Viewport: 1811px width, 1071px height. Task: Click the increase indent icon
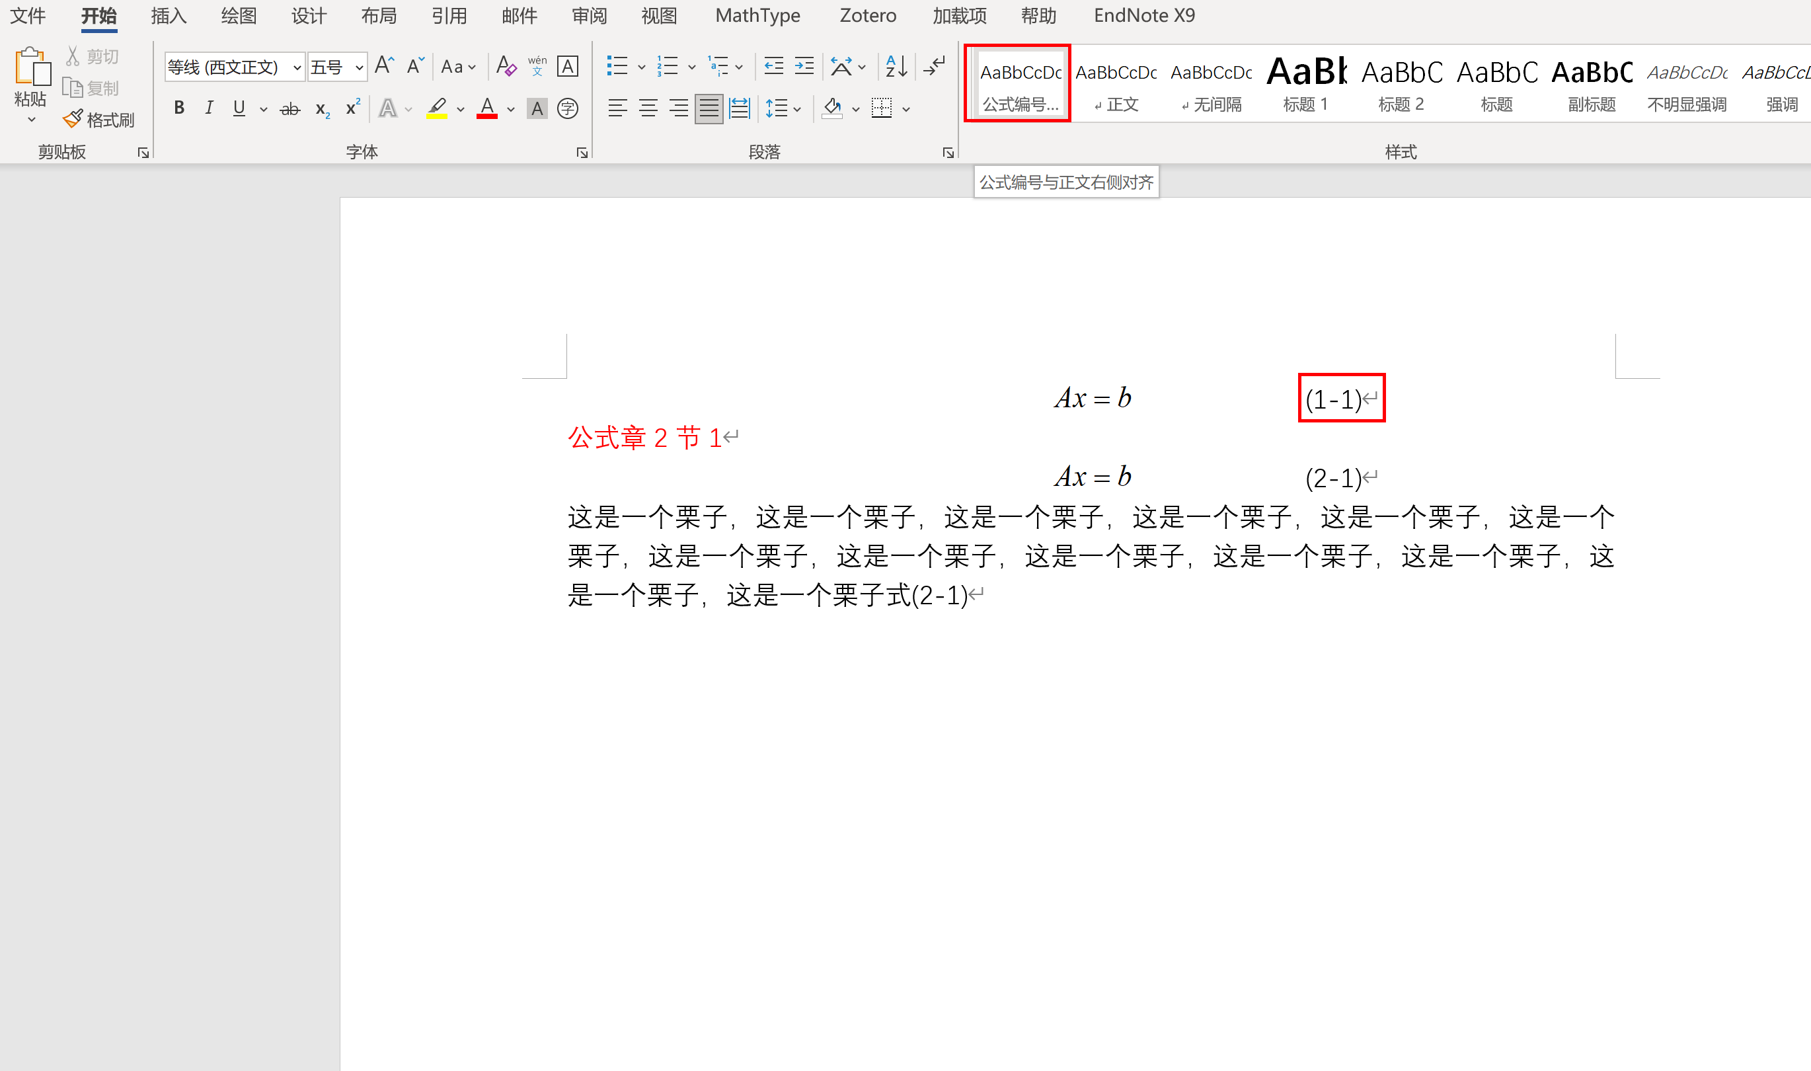click(804, 66)
